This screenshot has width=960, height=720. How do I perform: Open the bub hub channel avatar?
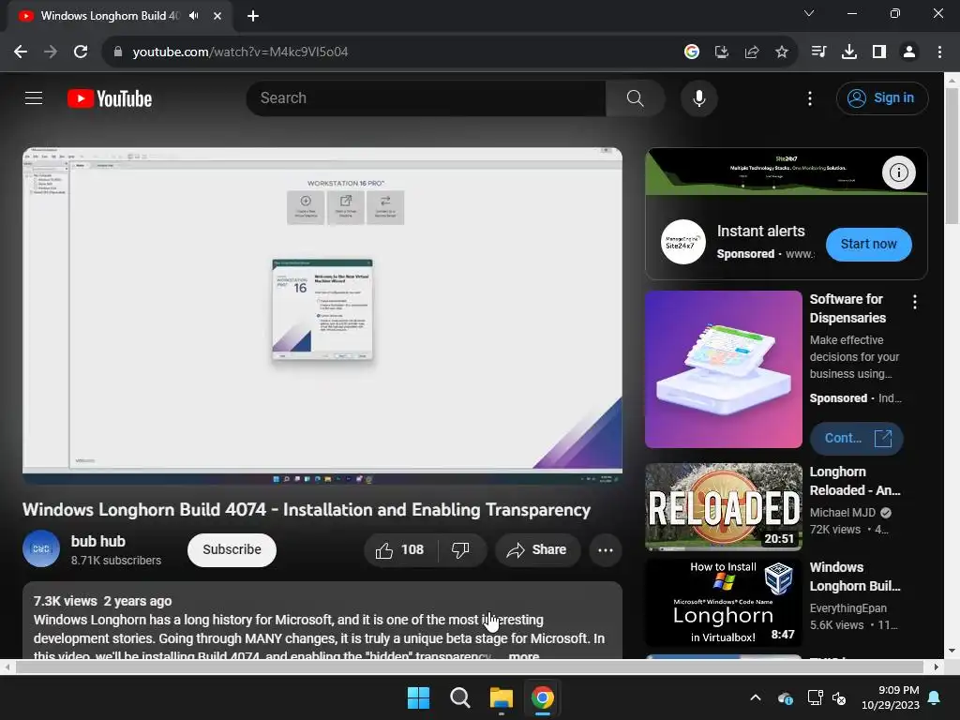(x=41, y=548)
